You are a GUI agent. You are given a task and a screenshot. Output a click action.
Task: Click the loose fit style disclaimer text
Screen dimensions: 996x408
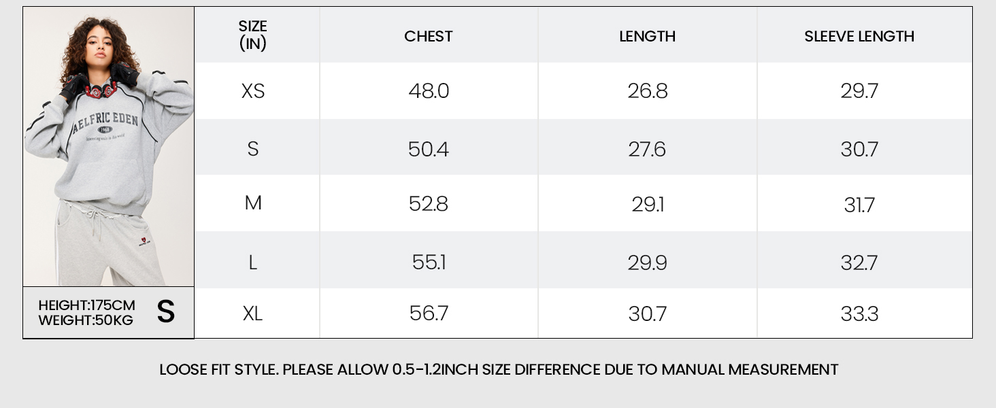tap(498, 370)
